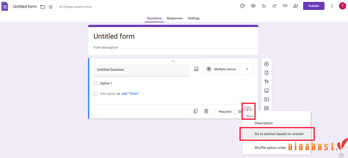Click Add option text

click(x=107, y=94)
